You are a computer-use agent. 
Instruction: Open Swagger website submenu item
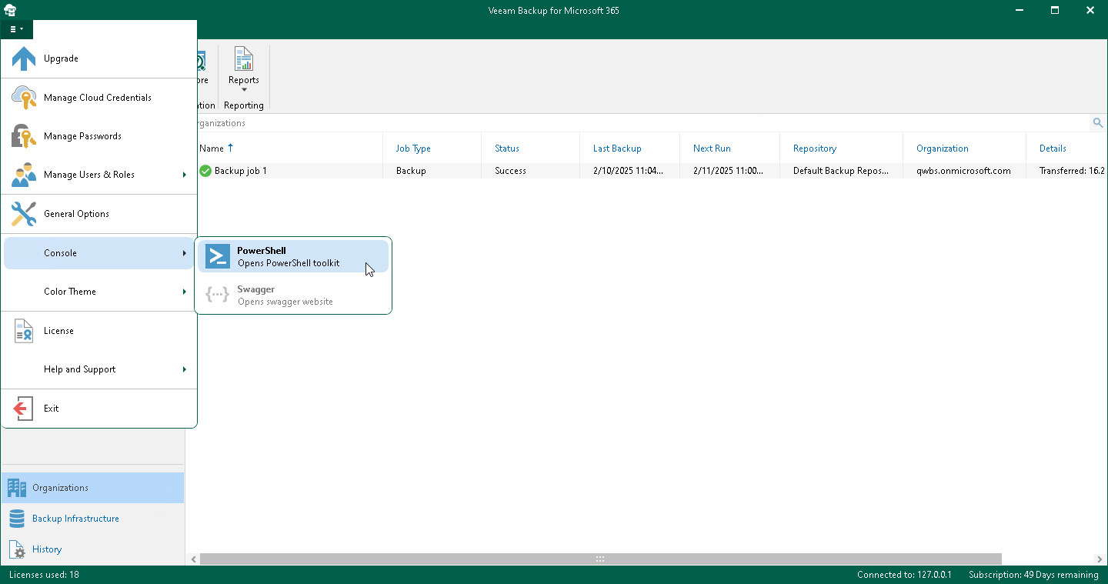pyautogui.click(x=293, y=295)
